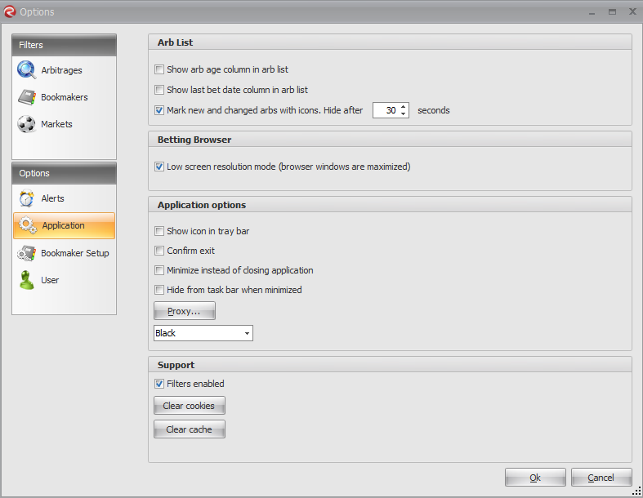Click the red app logo in title bar

(10, 12)
